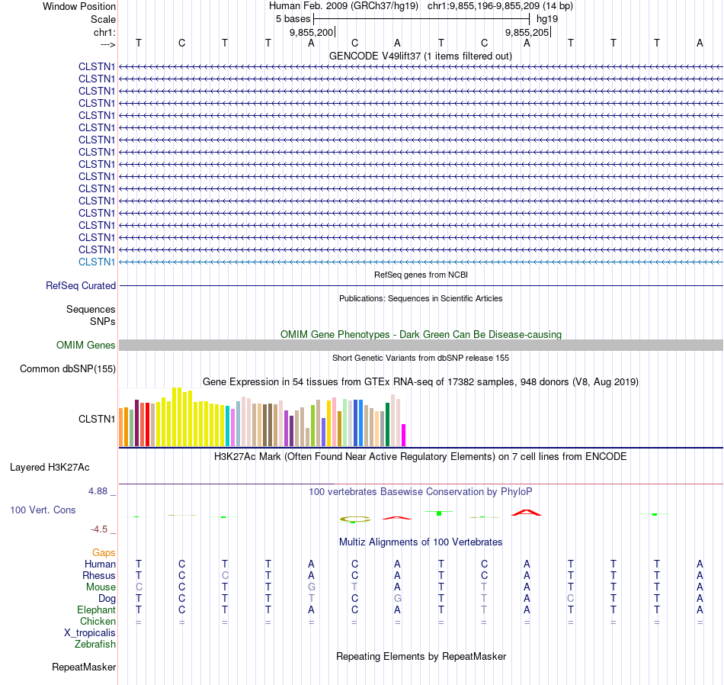The height and width of the screenshot is (685, 724).
Task: Click the orange Gaps label
Action: 104,553
